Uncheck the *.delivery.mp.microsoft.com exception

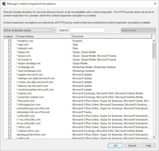coord(10,86)
